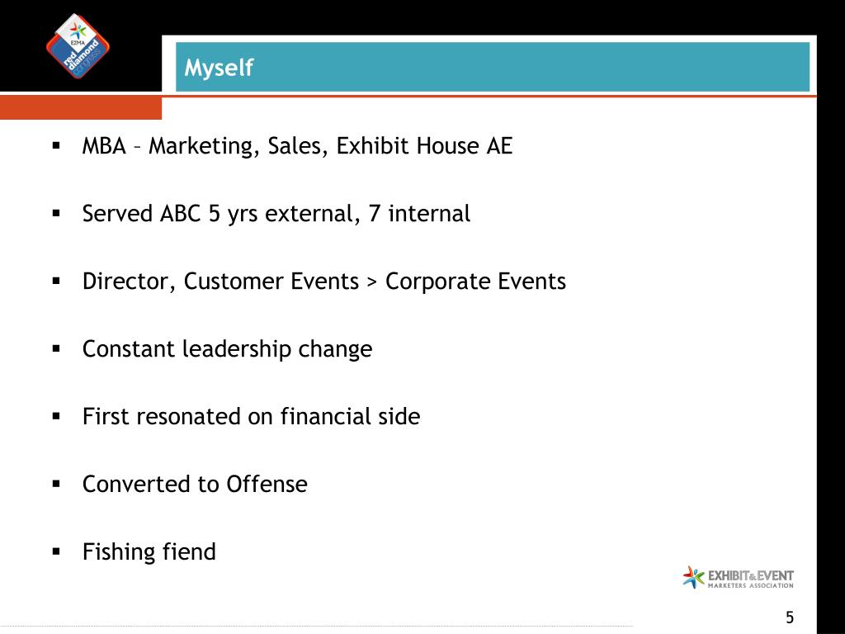Select the First resonated on financial side text
This screenshot has height=634, width=845.
click(x=251, y=417)
